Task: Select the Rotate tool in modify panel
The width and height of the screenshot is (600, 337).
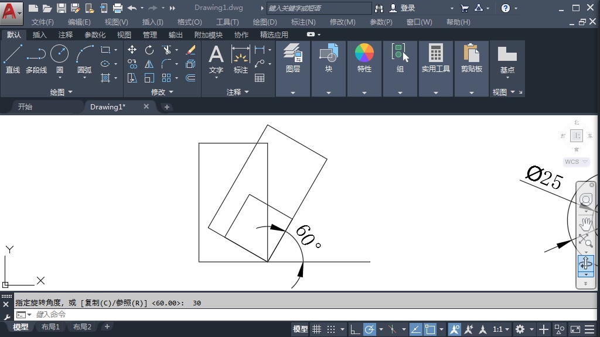Action: (x=149, y=50)
